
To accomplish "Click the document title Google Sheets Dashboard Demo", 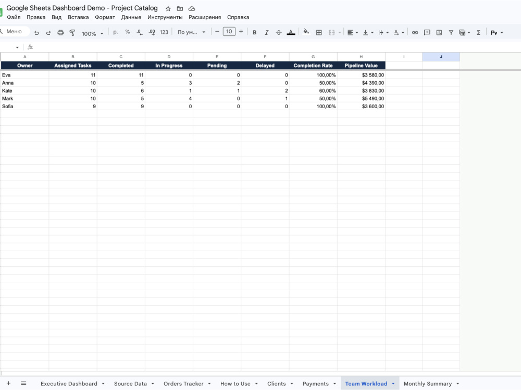I will click(x=82, y=8).
